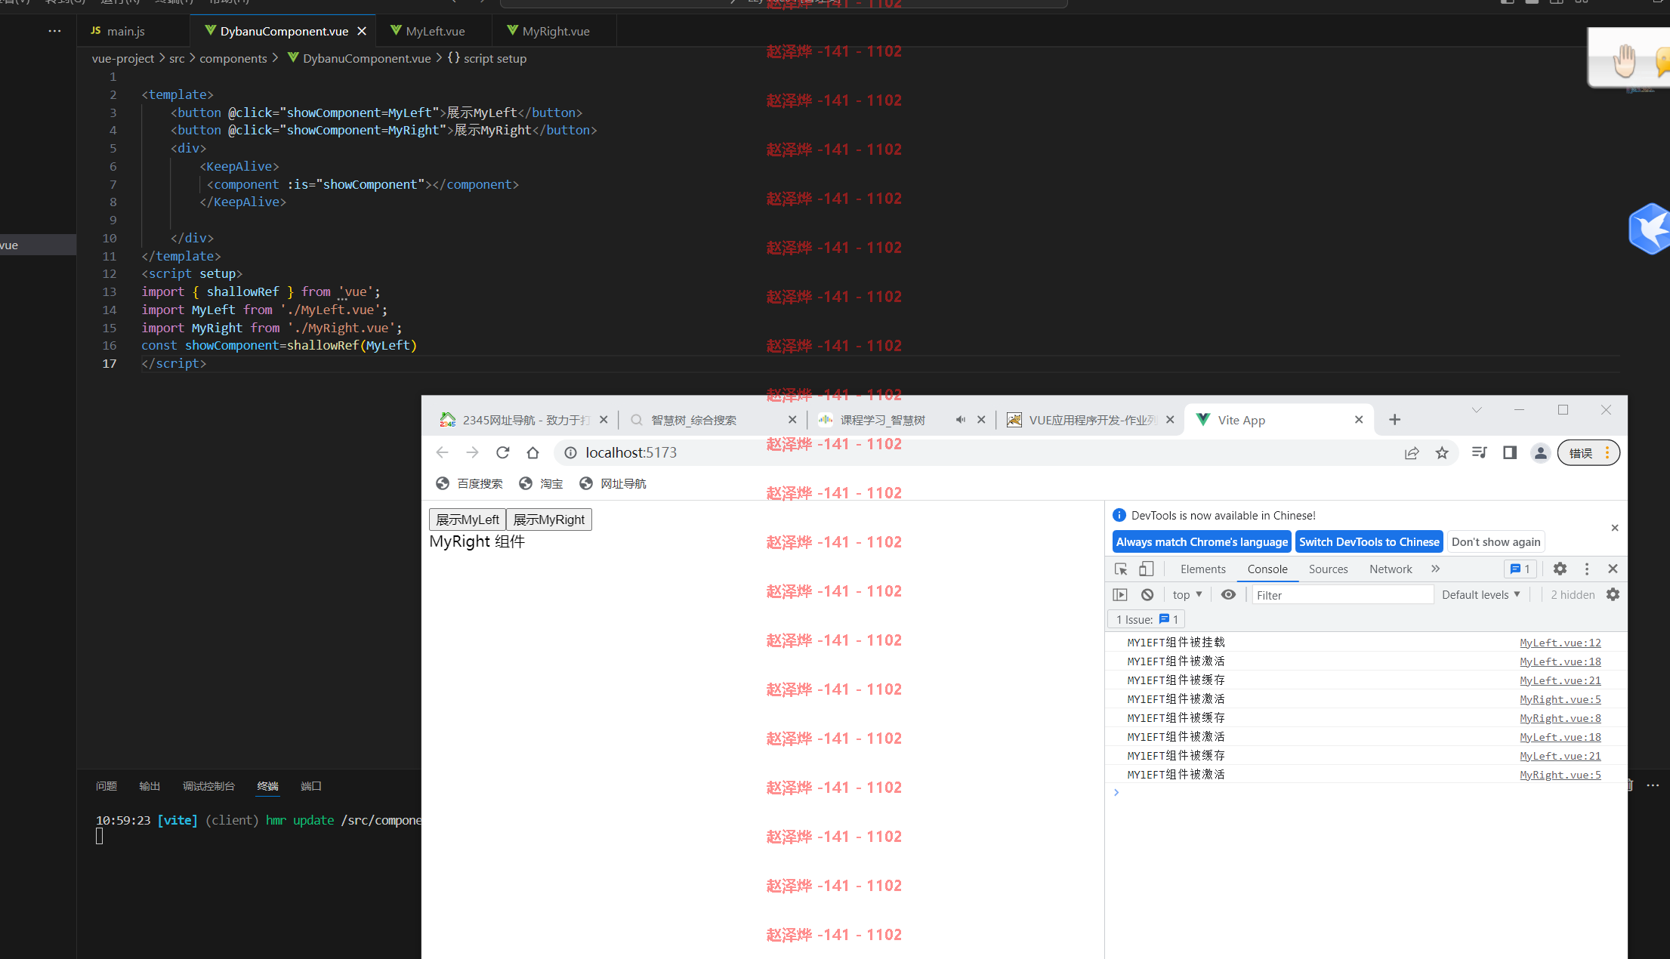
Task: Open the 1 Issue button
Action: (1147, 619)
